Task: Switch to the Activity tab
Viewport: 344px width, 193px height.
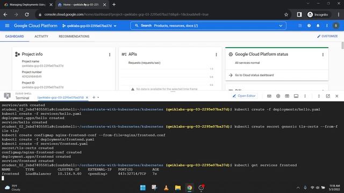Action: [41, 36]
